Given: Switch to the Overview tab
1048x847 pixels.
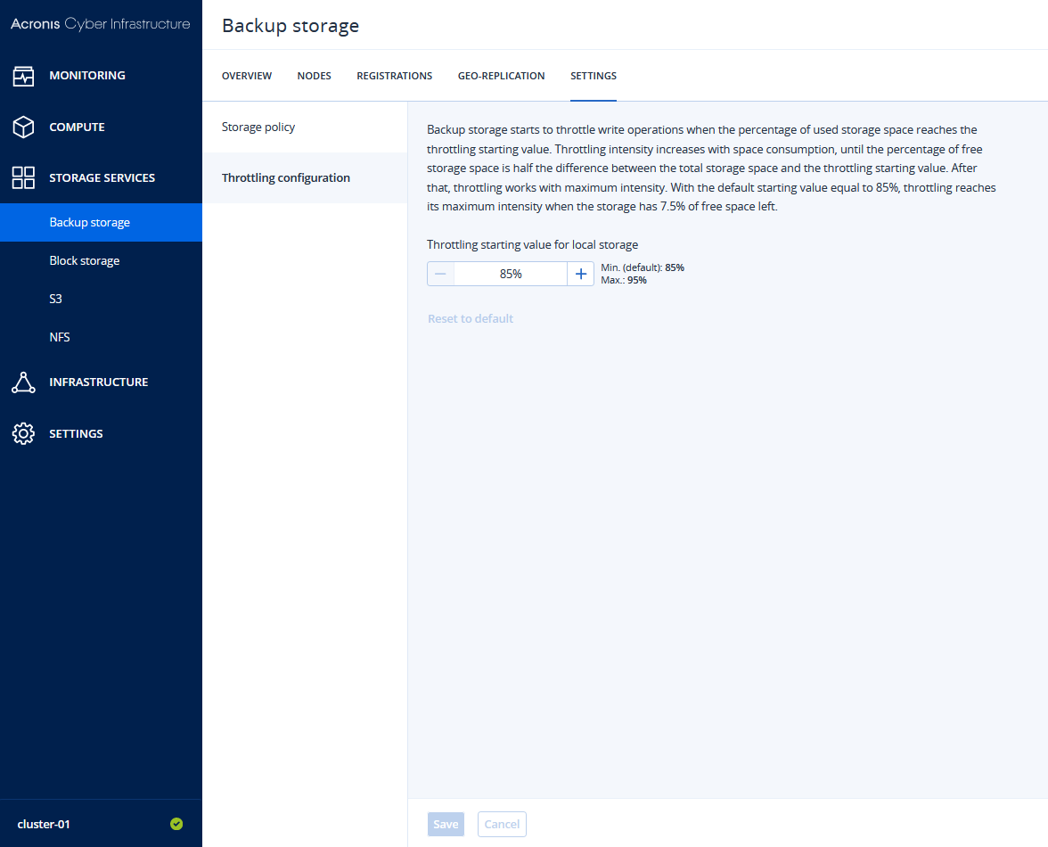Looking at the screenshot, I should pos(247,76).
